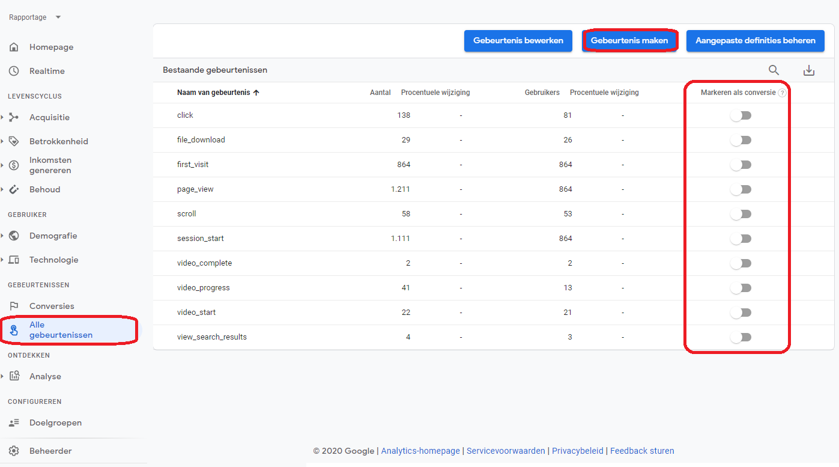Viewport: 839px width, 467px height.
Task: Click the search magnifier icon above events table
Action: (774, 70)
